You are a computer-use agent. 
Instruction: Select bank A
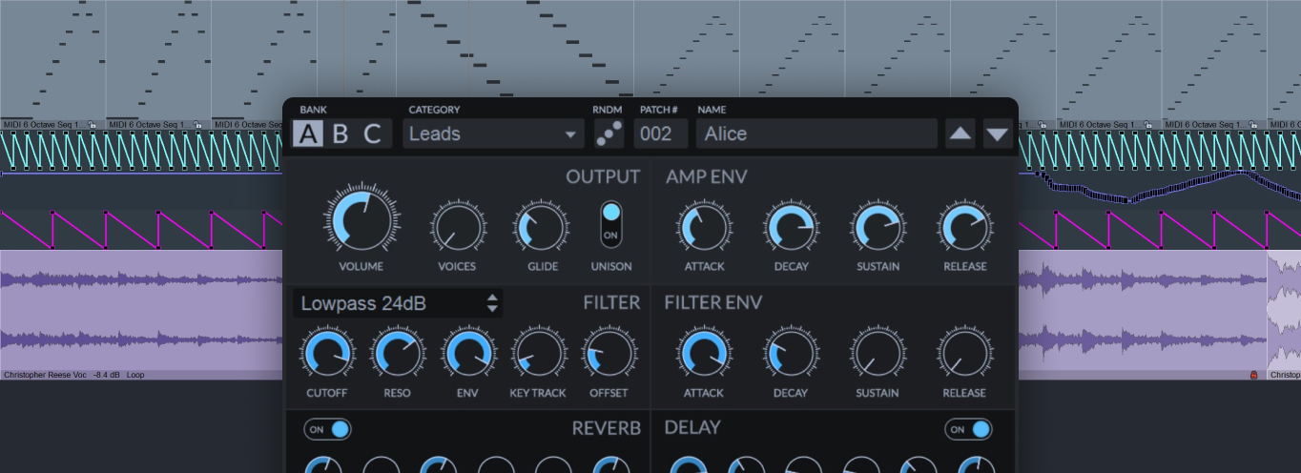click(307, 134)
